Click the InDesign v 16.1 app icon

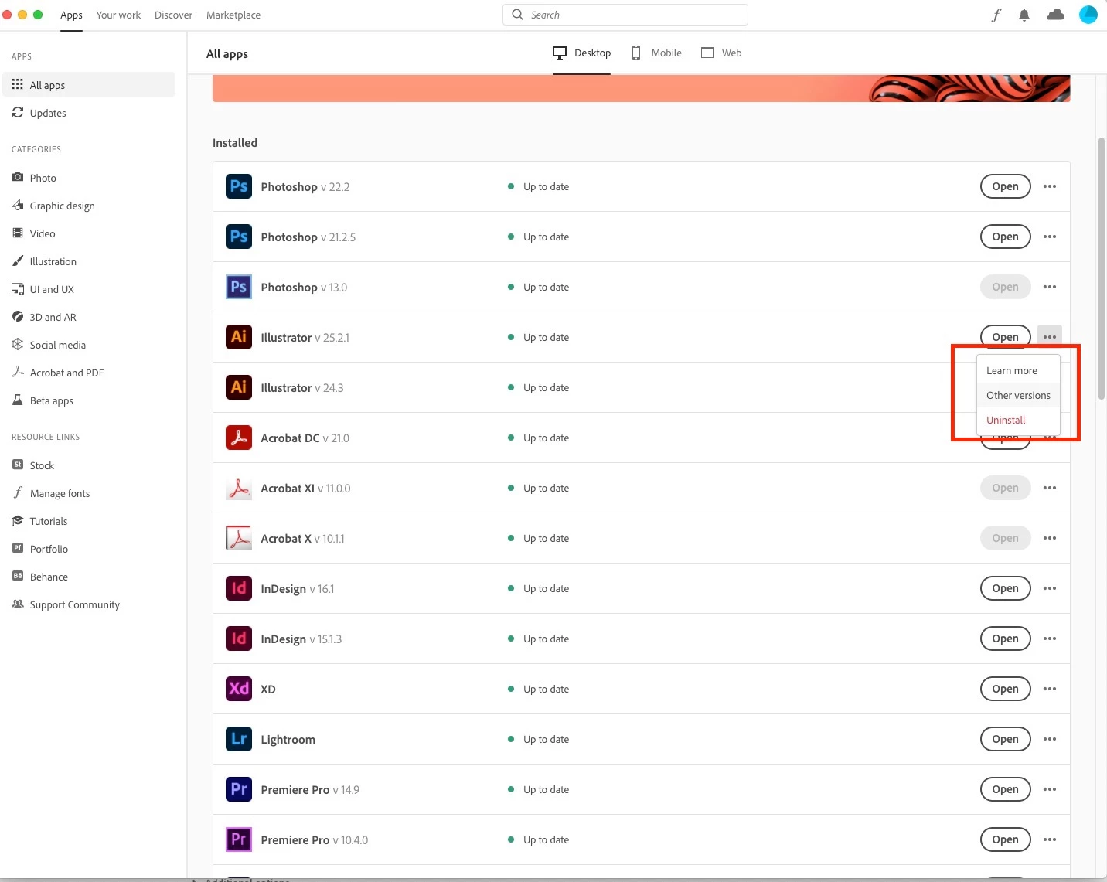[x=239, y=588]
